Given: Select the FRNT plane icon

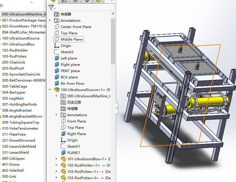Looking at the screenshot, I should point(57,71).
